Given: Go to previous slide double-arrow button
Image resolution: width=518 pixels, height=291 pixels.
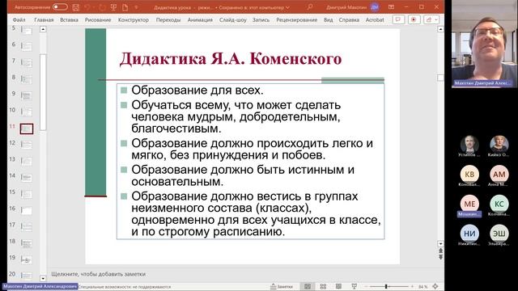Looking at the screenshot, I should pyautogui.click(x=440, y=251).
